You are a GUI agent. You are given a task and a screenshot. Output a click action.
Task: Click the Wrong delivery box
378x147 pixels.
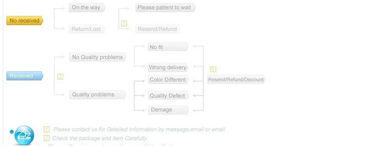(168, 67)
